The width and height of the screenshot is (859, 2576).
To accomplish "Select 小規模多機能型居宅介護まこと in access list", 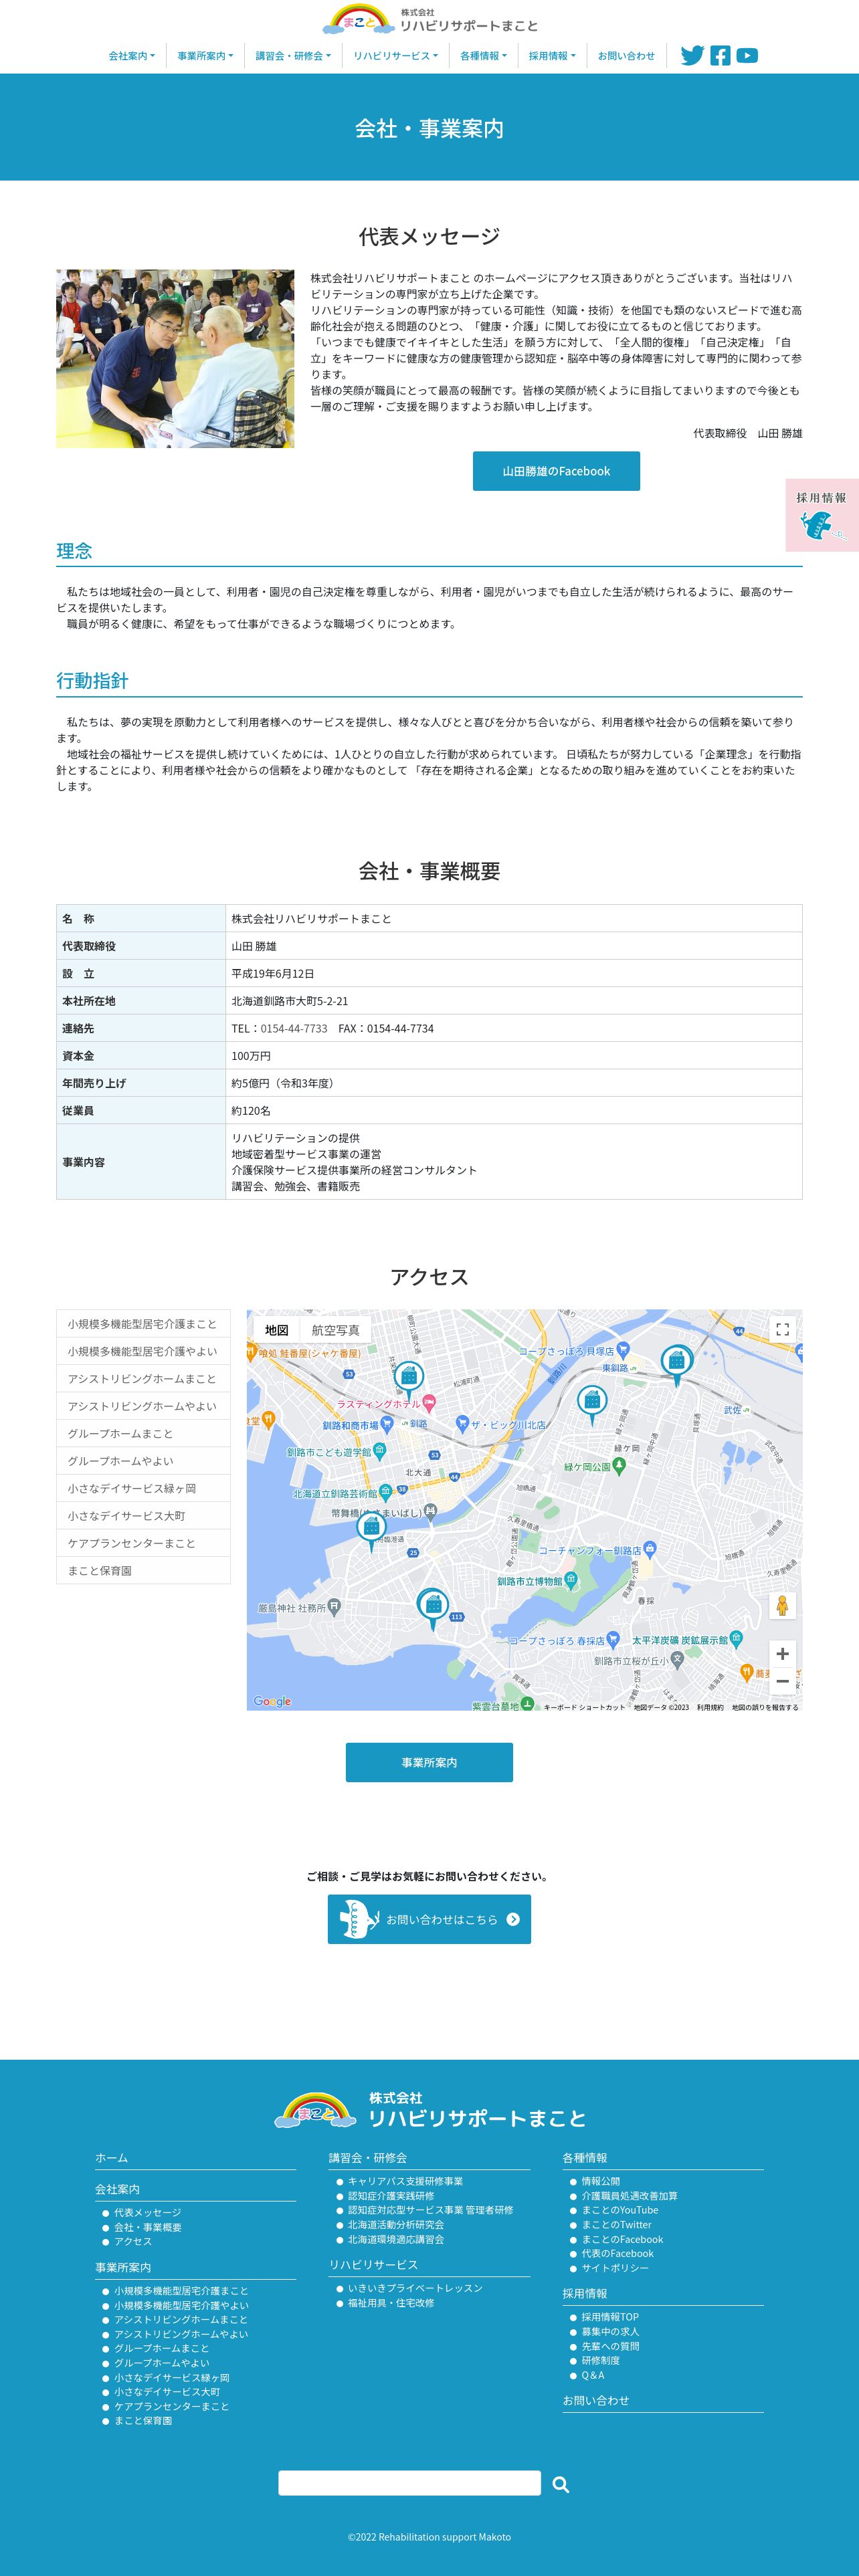I will click(x=143, y=1324).
